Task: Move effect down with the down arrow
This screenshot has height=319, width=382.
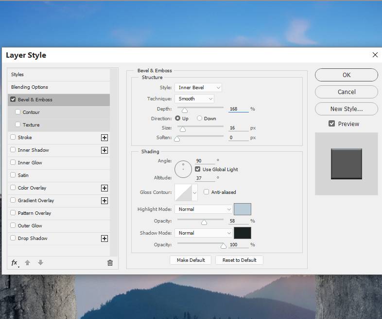Action: click(41, 262)
